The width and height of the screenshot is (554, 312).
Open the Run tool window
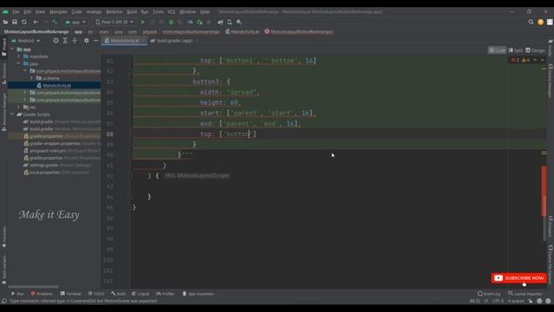pyautogui.click(x=17, y=294)
